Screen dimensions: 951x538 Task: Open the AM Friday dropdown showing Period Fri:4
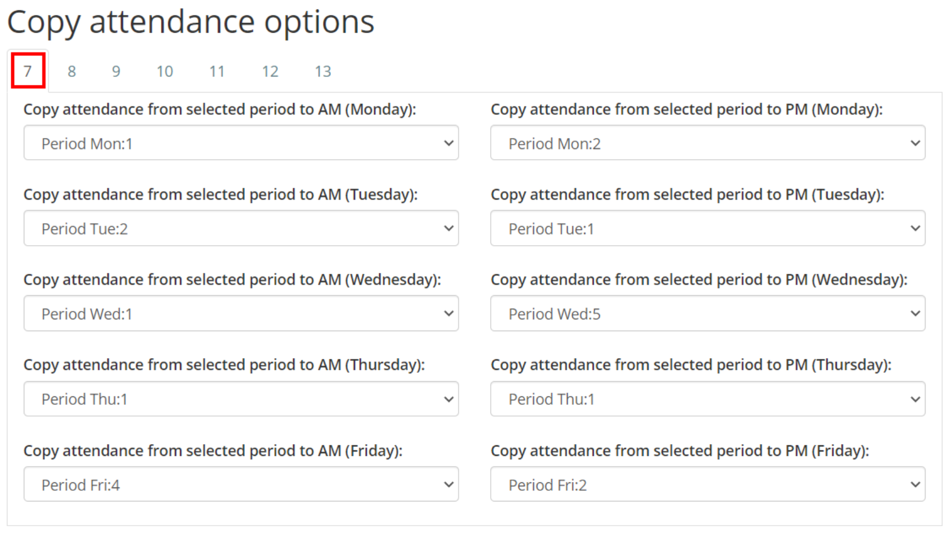click(241, 484)
